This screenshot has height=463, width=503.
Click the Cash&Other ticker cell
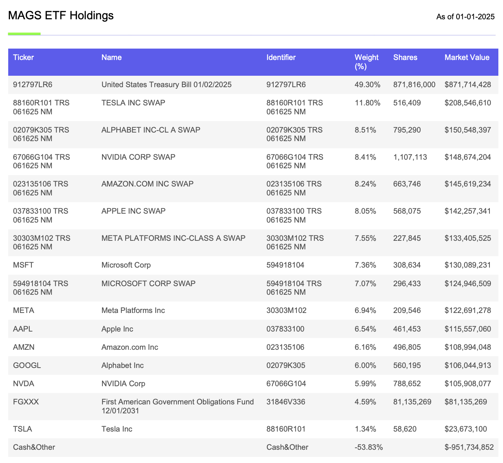tap(34, 447)
